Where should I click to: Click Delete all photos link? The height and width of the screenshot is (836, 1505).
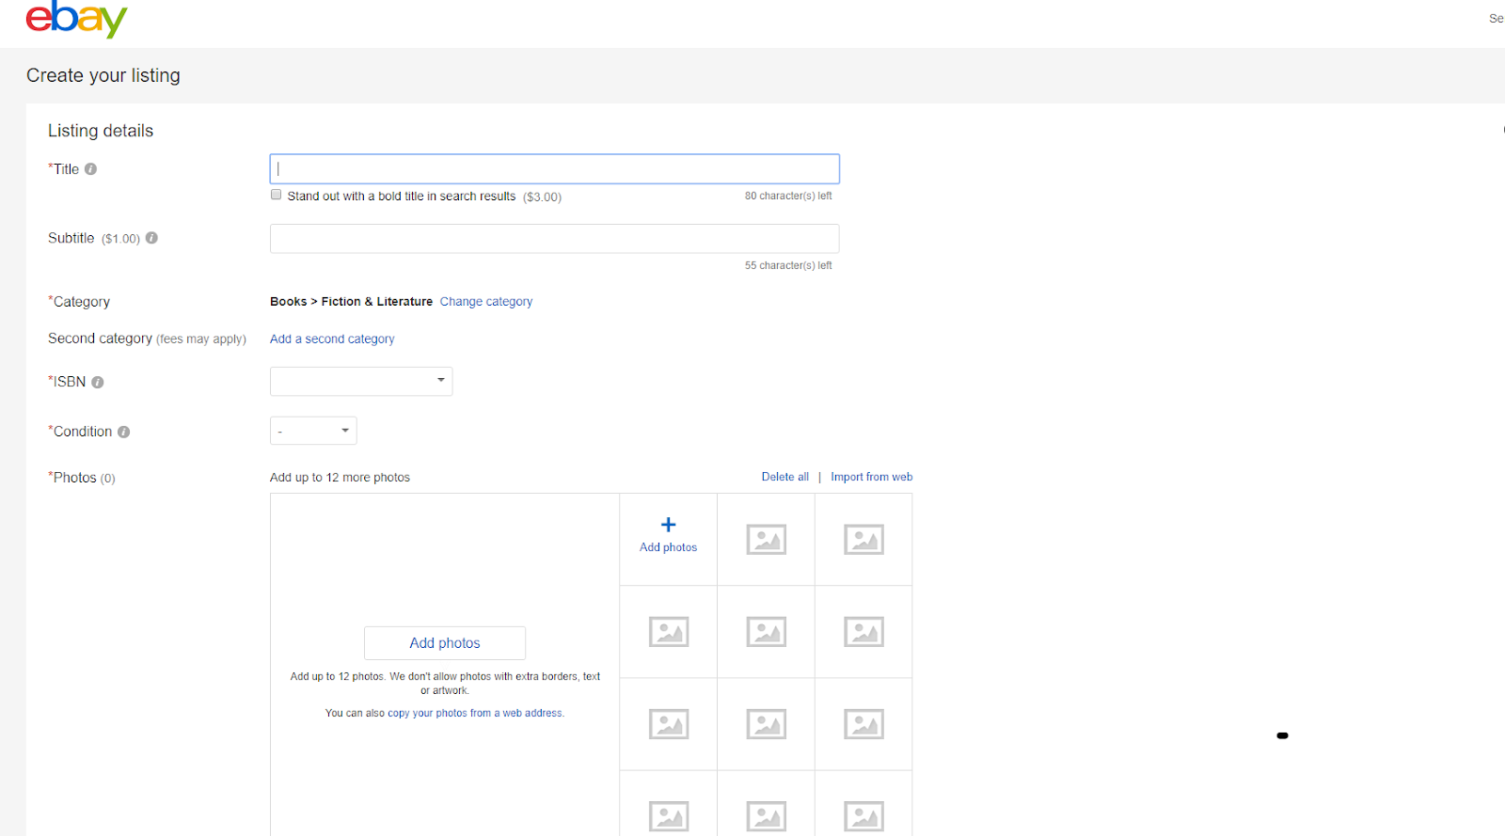[784, 477]
